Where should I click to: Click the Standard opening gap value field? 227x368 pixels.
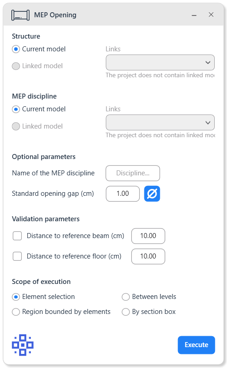123,194
